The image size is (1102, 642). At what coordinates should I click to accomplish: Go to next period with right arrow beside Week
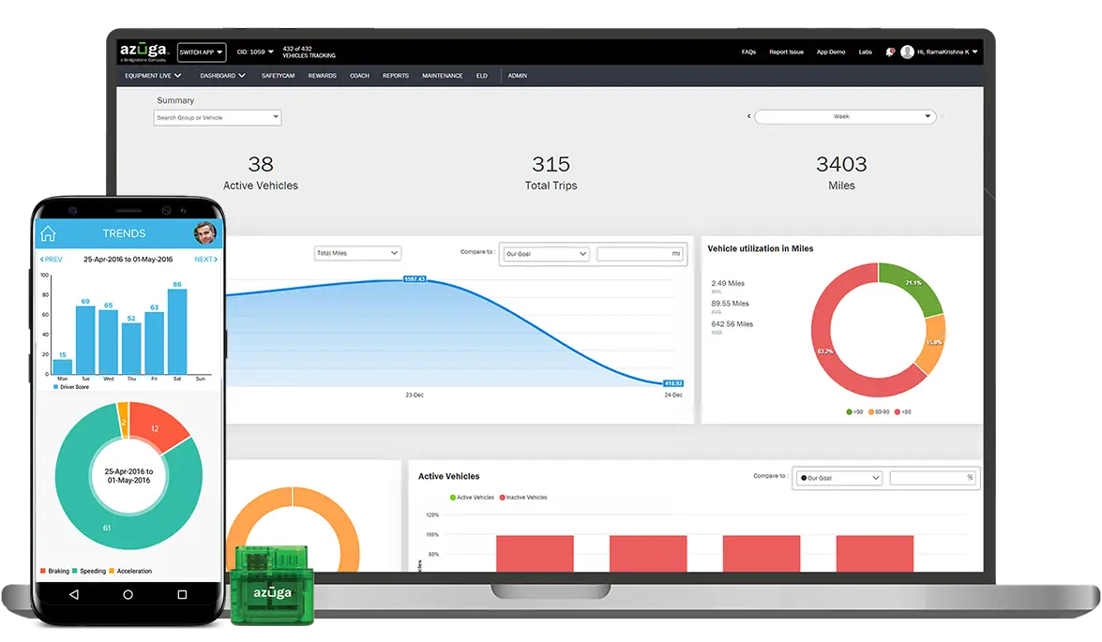point(942,116)
